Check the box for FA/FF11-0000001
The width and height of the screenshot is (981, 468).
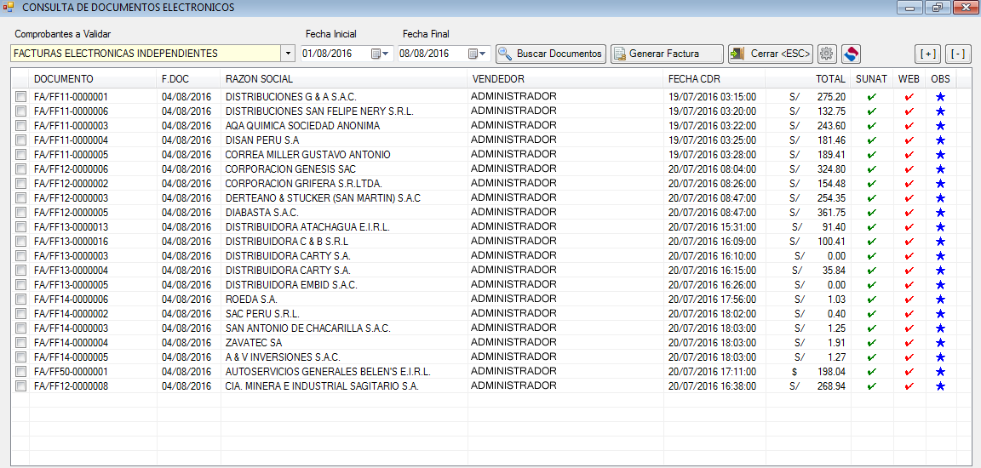[x=20, y=97]
